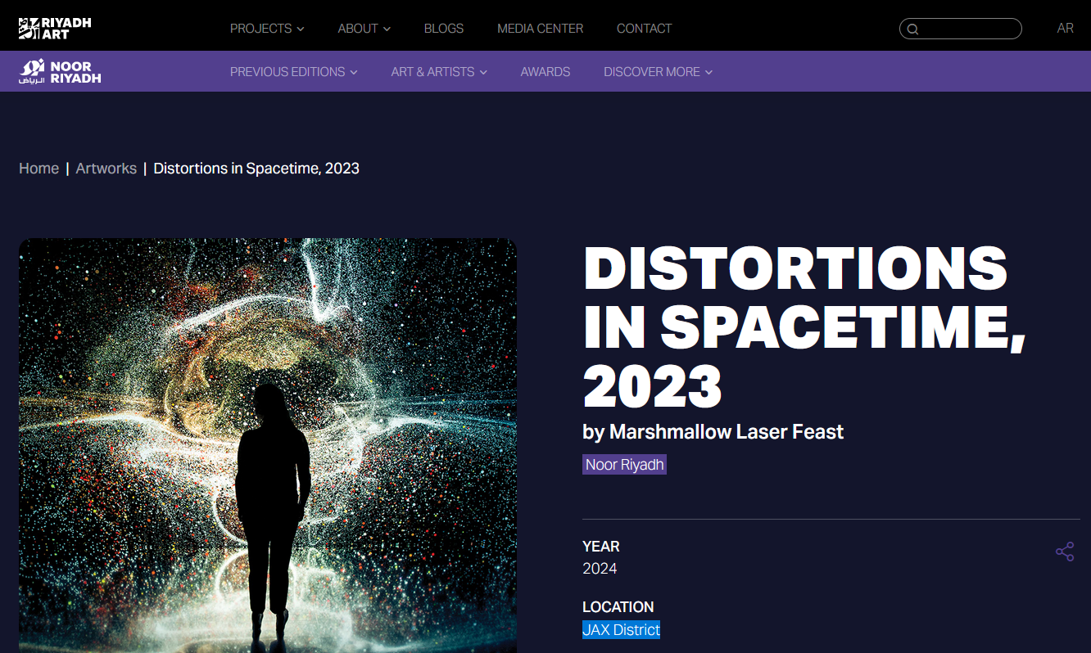Image resolution: width=1091 pixels, height=653 pixels.
Task: Expand Previous Editions menu
Action: click(x=293, y=72)
